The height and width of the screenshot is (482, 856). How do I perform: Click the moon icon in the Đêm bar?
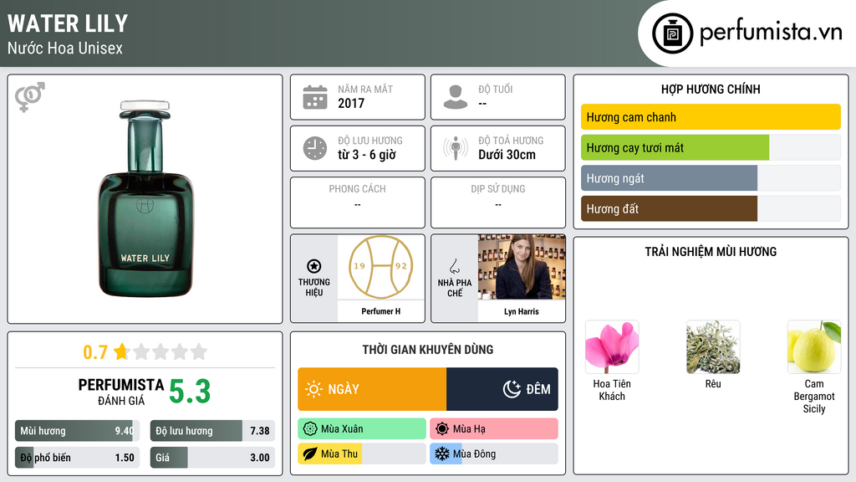(x=512, y=389)
